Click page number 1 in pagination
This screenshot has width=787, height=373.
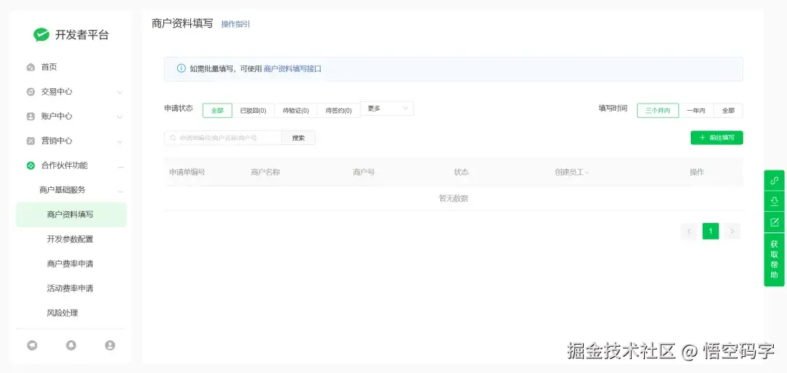710,232
